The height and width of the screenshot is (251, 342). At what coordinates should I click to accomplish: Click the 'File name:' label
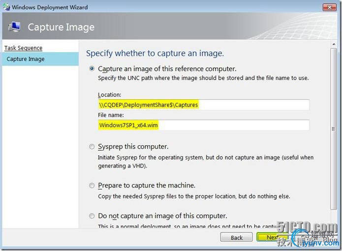tap(111, 115)
